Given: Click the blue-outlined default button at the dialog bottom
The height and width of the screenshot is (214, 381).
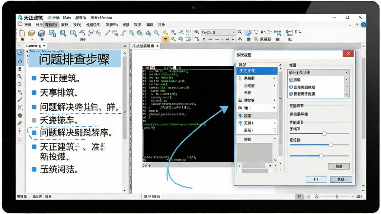Looking at the screenshot, I should tap(316, 179).
